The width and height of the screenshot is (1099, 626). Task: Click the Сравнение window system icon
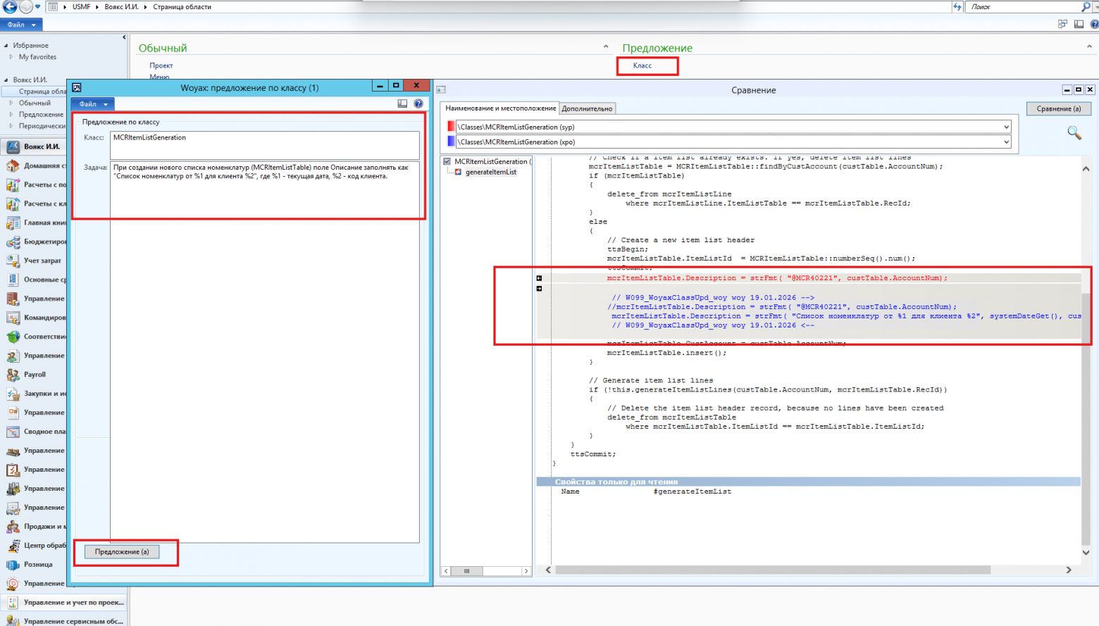(441, 89)
